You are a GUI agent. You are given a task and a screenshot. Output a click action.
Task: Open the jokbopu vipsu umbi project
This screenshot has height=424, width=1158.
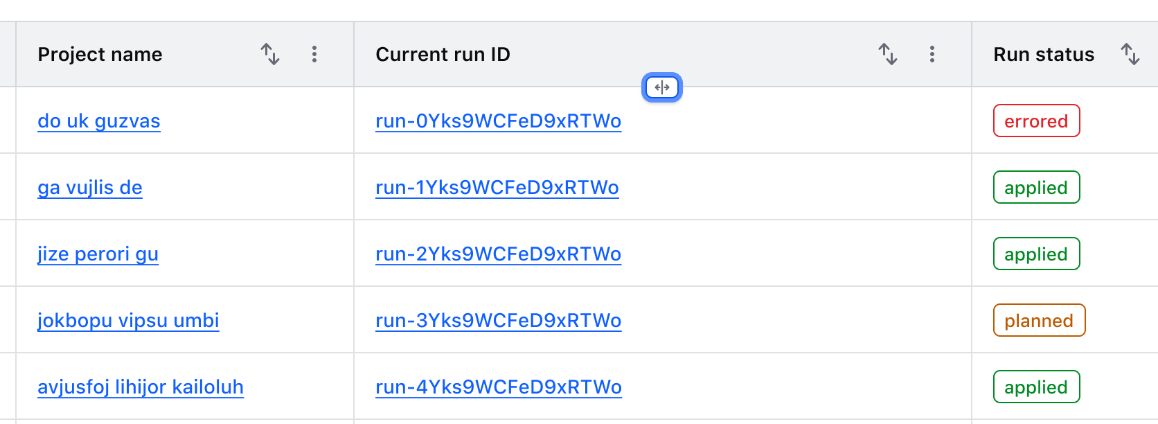pyautogui.click(x=128, y=321)
